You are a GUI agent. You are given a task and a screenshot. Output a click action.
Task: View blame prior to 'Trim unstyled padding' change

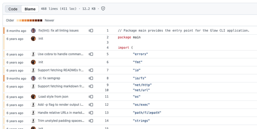[x=91, y=121]
